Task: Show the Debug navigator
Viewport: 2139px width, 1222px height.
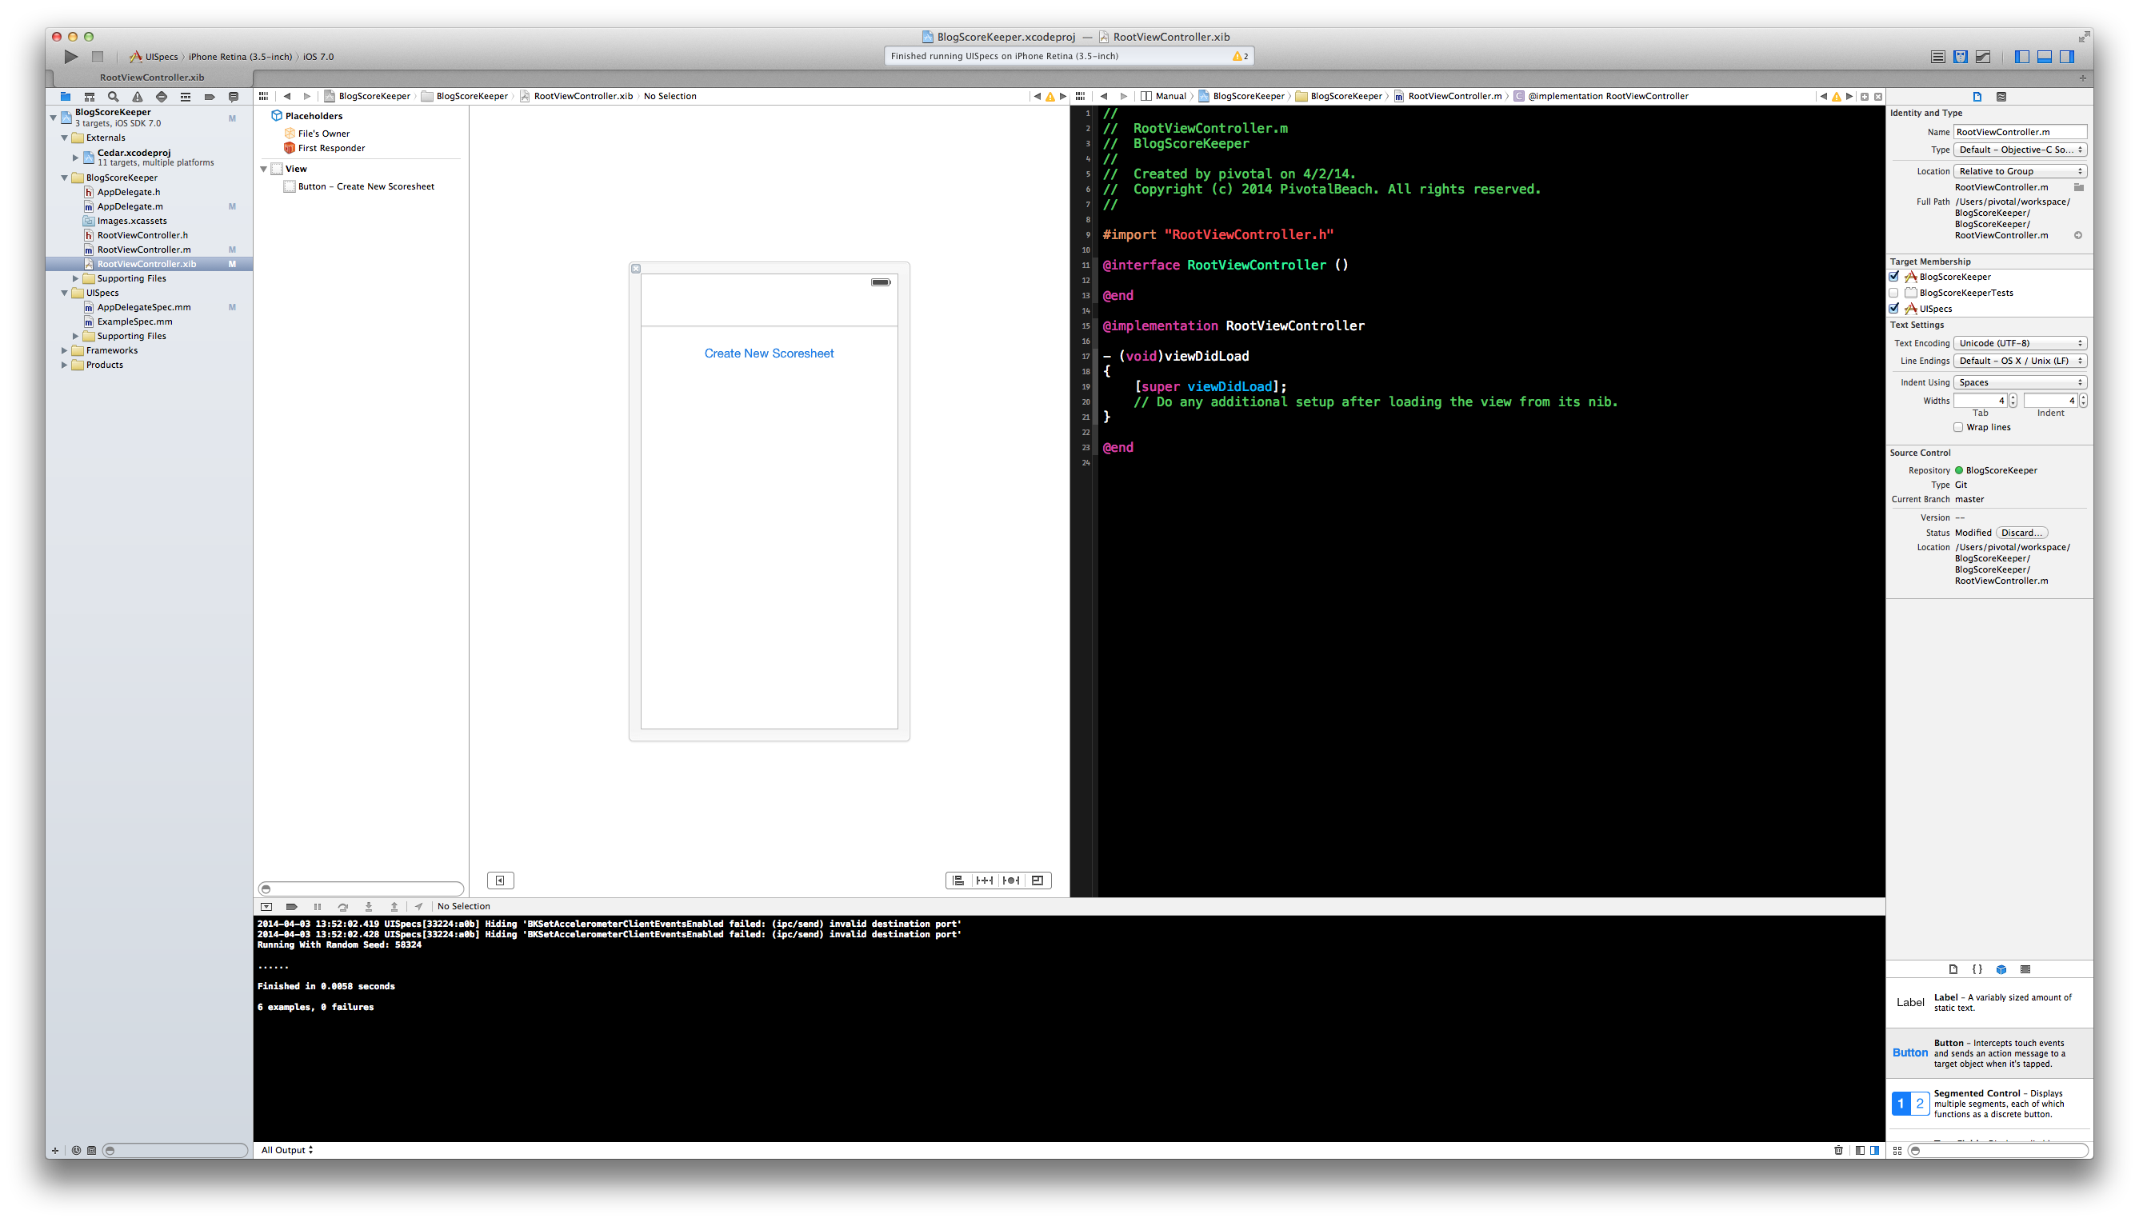Action: click(x=186, y=97)
